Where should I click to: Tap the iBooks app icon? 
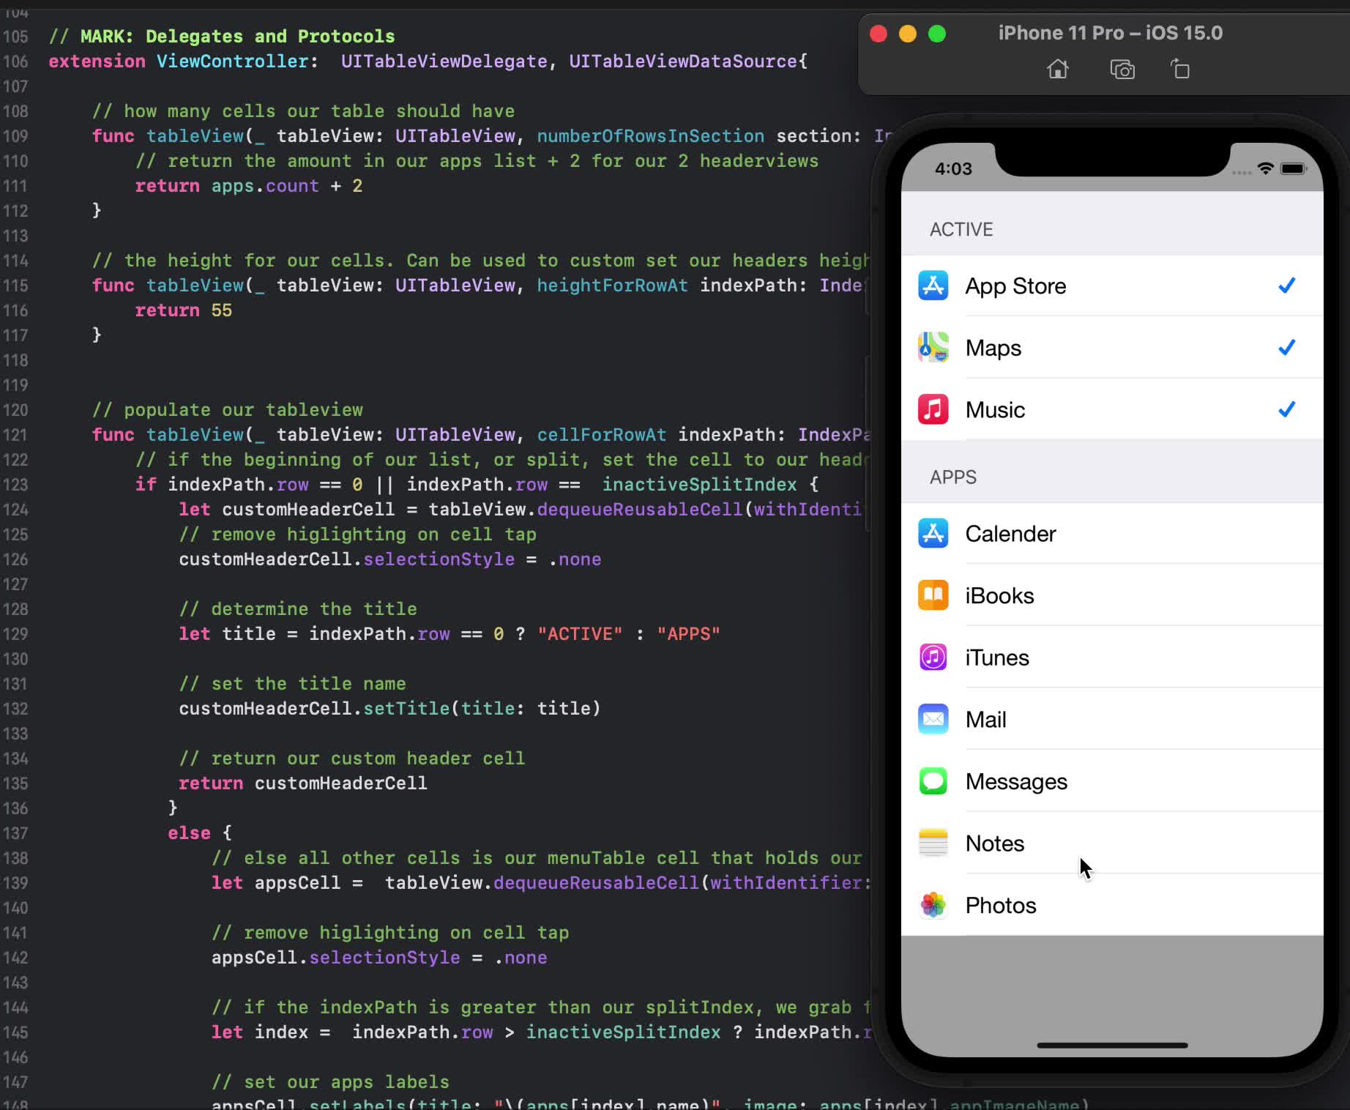pos(932,595)
